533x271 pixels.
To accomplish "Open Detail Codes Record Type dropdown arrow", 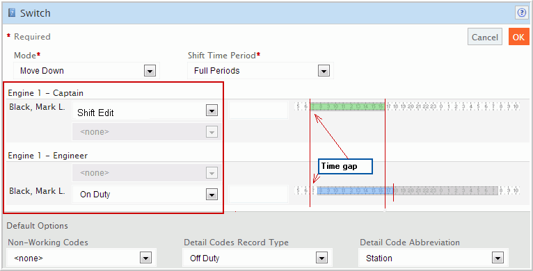I will pyautogui.click(x=321, y=258).
